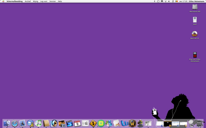Select the Warcraft III disc icon
206x128 pixels.
pos(194,34)
